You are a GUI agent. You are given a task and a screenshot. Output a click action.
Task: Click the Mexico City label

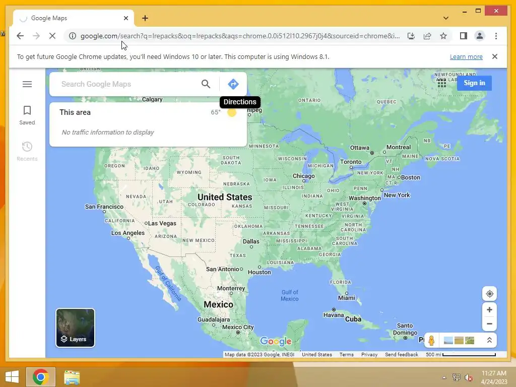pos(238,327)
